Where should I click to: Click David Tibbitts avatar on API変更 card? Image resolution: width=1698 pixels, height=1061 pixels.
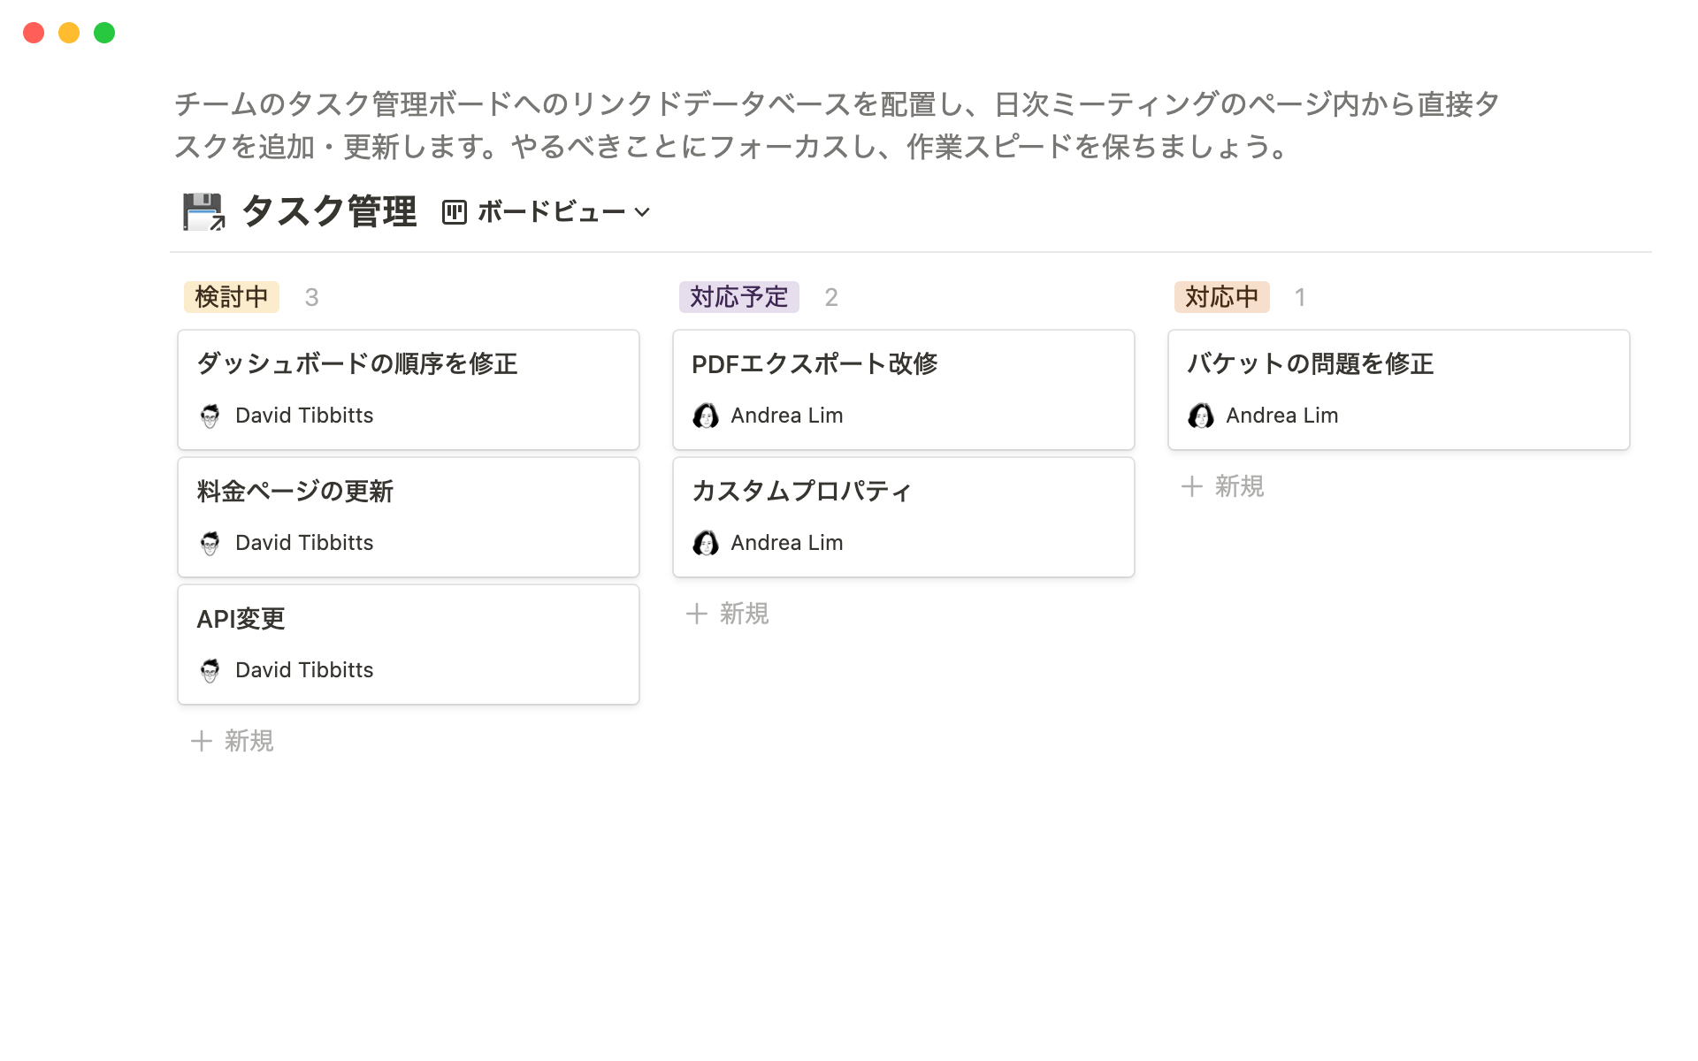(210, 670)
